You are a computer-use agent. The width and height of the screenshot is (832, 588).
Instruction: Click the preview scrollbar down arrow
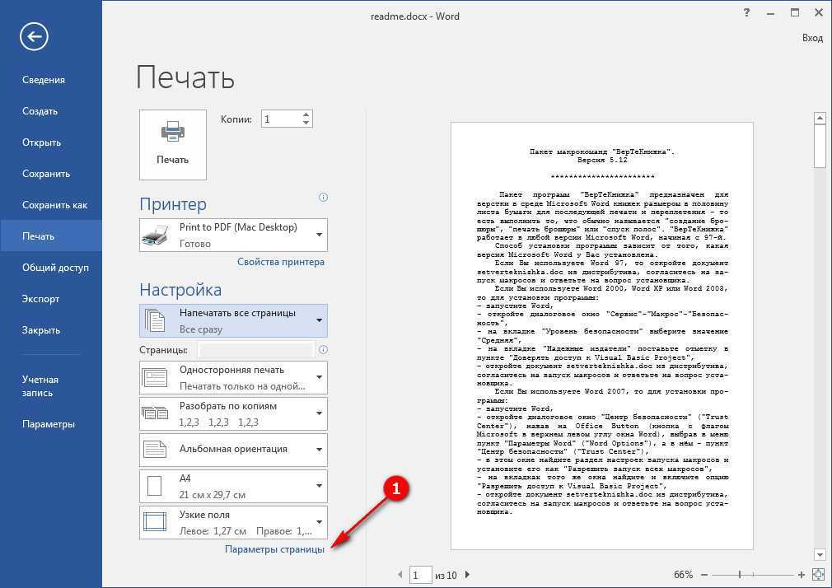[x=820, y=555]
